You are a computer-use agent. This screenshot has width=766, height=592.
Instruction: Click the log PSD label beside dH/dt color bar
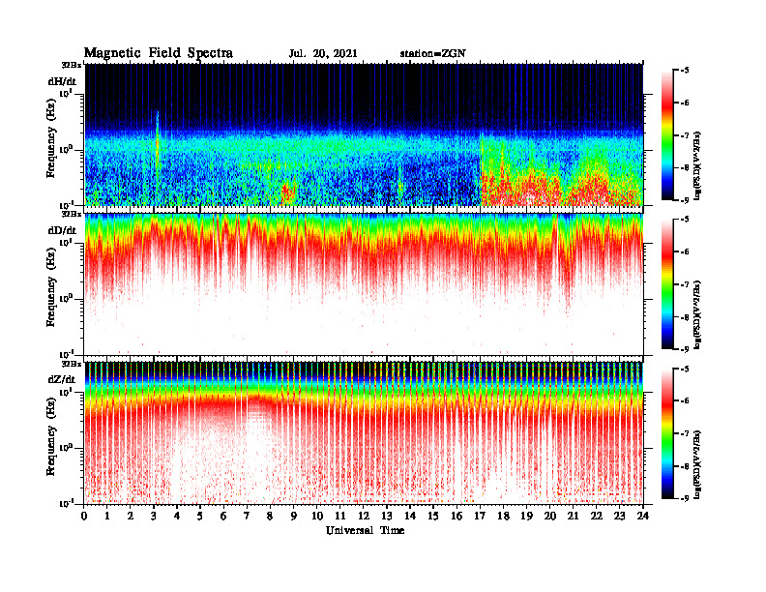[x=697, y=166]
